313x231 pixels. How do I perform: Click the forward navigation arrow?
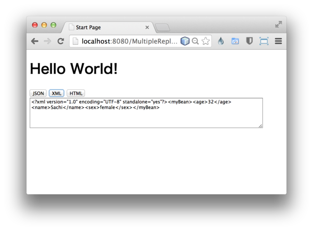47,42
